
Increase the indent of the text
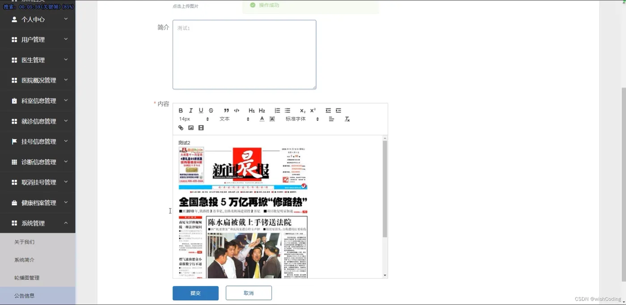(x=338, y=110)
